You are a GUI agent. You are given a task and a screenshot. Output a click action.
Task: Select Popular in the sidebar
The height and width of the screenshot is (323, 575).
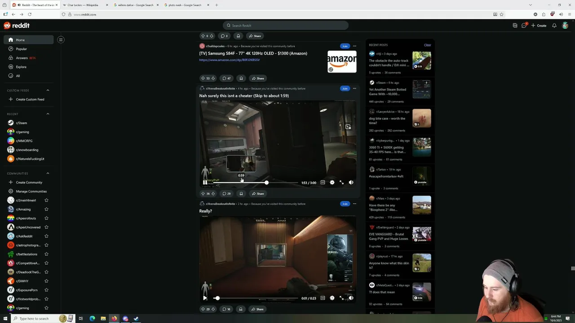29,49
